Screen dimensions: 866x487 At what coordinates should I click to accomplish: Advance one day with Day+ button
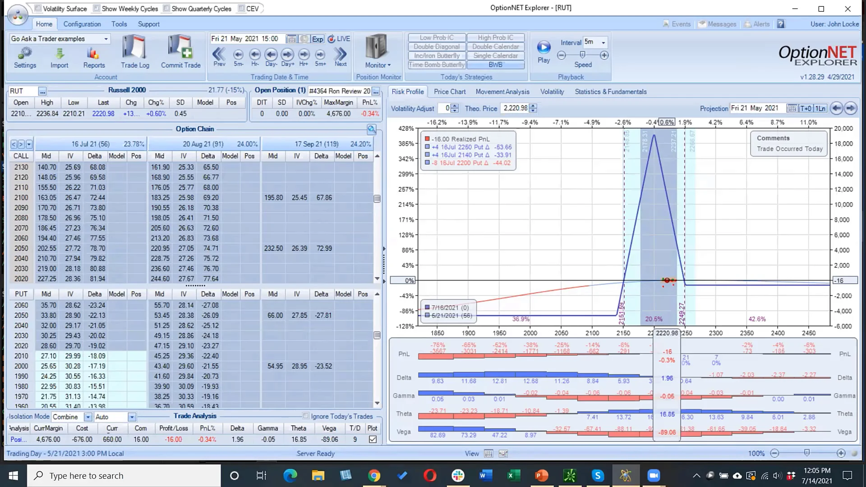pos(287,57)
